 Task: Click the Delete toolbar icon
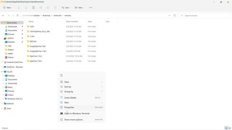55,8
